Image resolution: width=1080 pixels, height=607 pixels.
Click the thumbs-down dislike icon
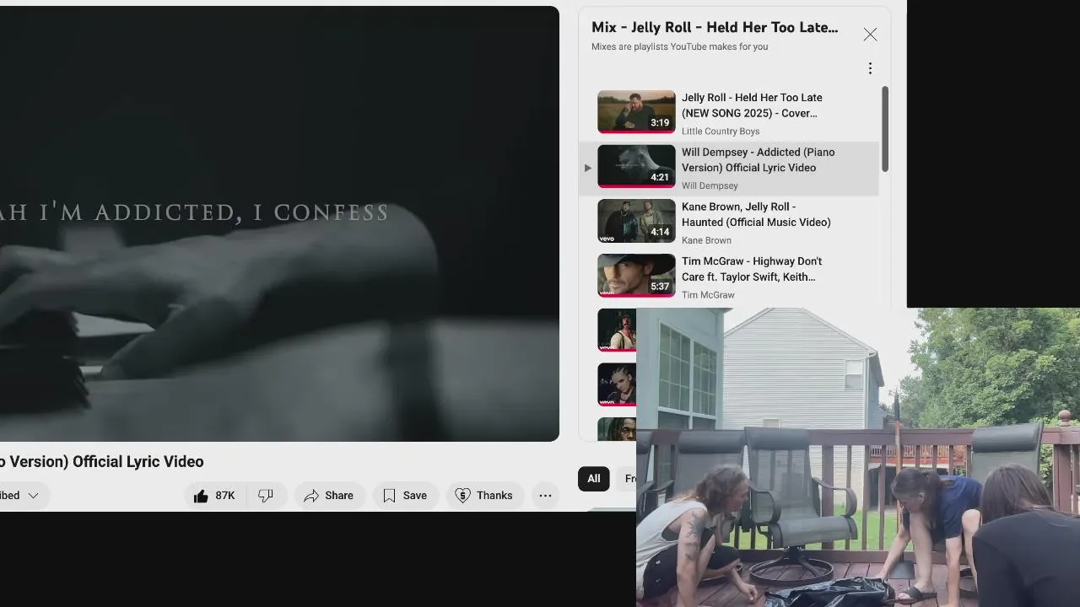(x=266, y=496)
